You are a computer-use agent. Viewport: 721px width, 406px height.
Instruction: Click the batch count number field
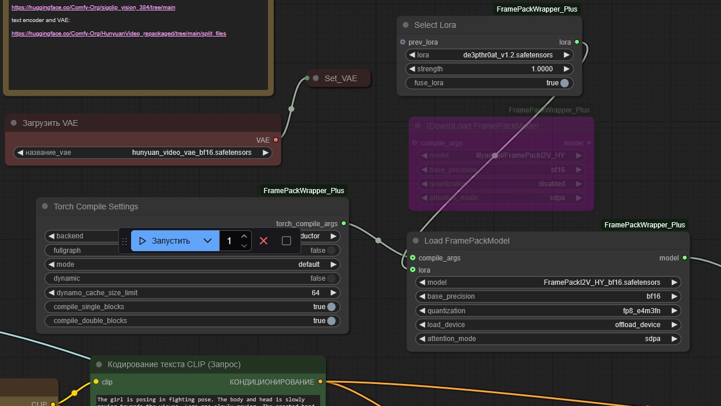click(x=229, y=241)
